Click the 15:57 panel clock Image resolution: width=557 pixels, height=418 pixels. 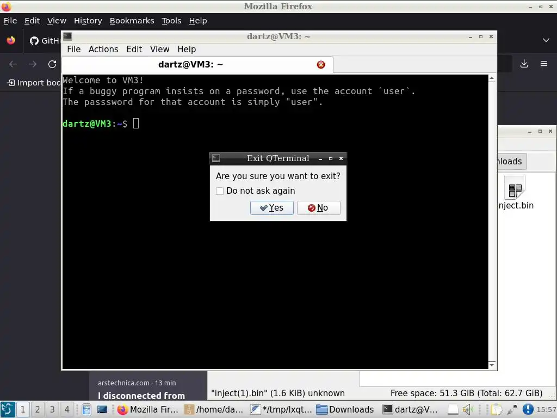click(546, 409)
